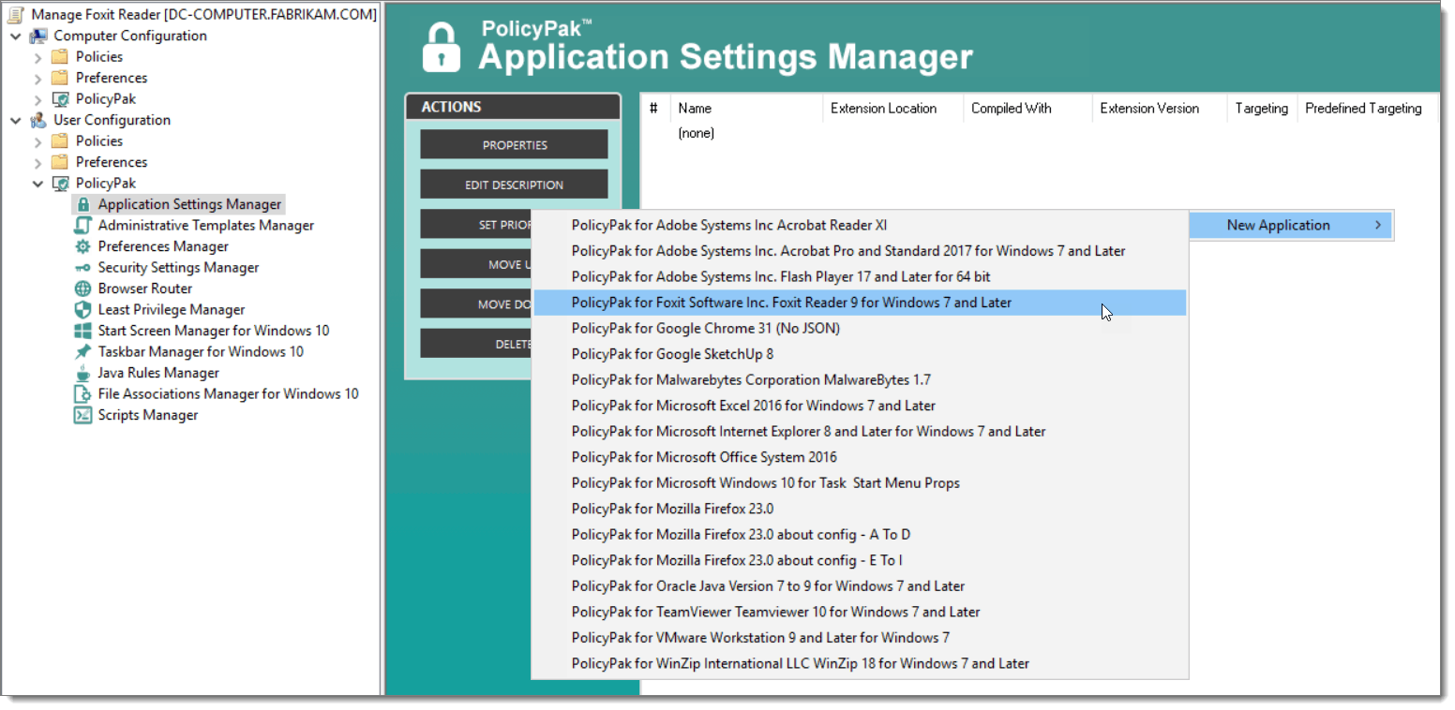The image size is (1455, 710).
Task: Choose PolicyPak for Foxit Reader 9 entry
Action: coord(860,303)
